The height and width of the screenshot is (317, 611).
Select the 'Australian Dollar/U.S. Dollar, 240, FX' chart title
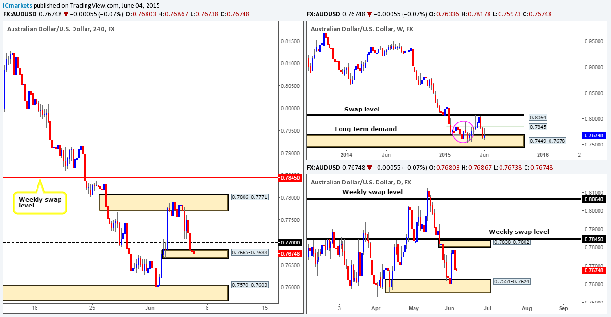click(61, 29)
